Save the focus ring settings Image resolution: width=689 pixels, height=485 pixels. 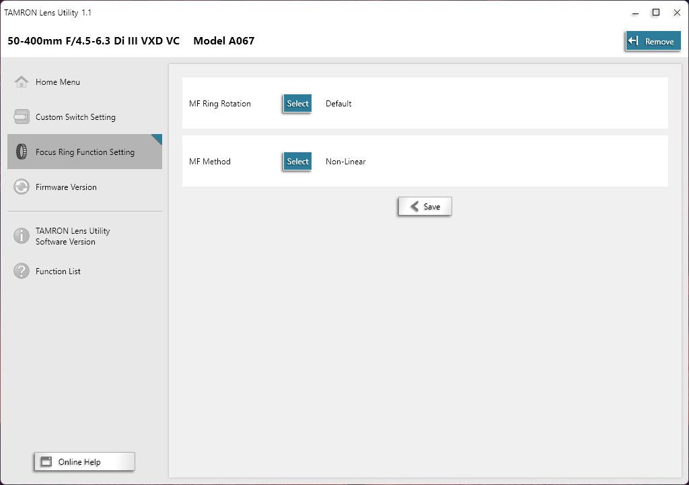(425, 206)
